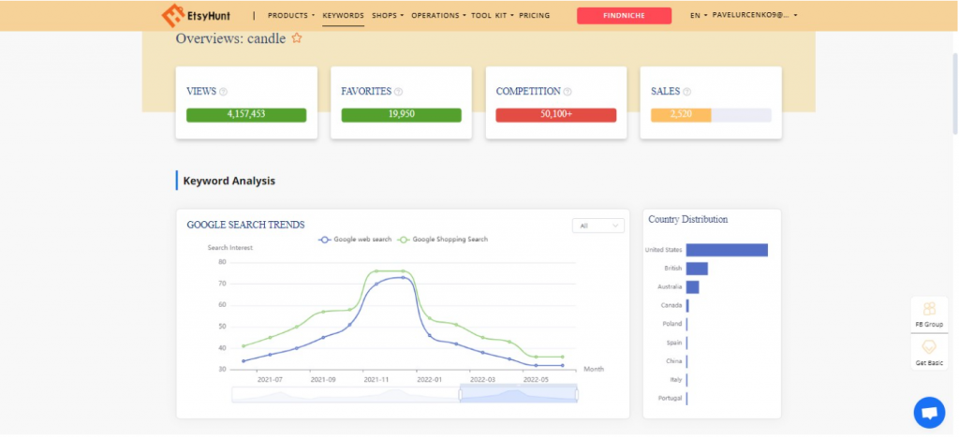Click the FINDNICHE button
Viewport: 959px width, 438px height.
pyautogui.click(x=624, y=16)
